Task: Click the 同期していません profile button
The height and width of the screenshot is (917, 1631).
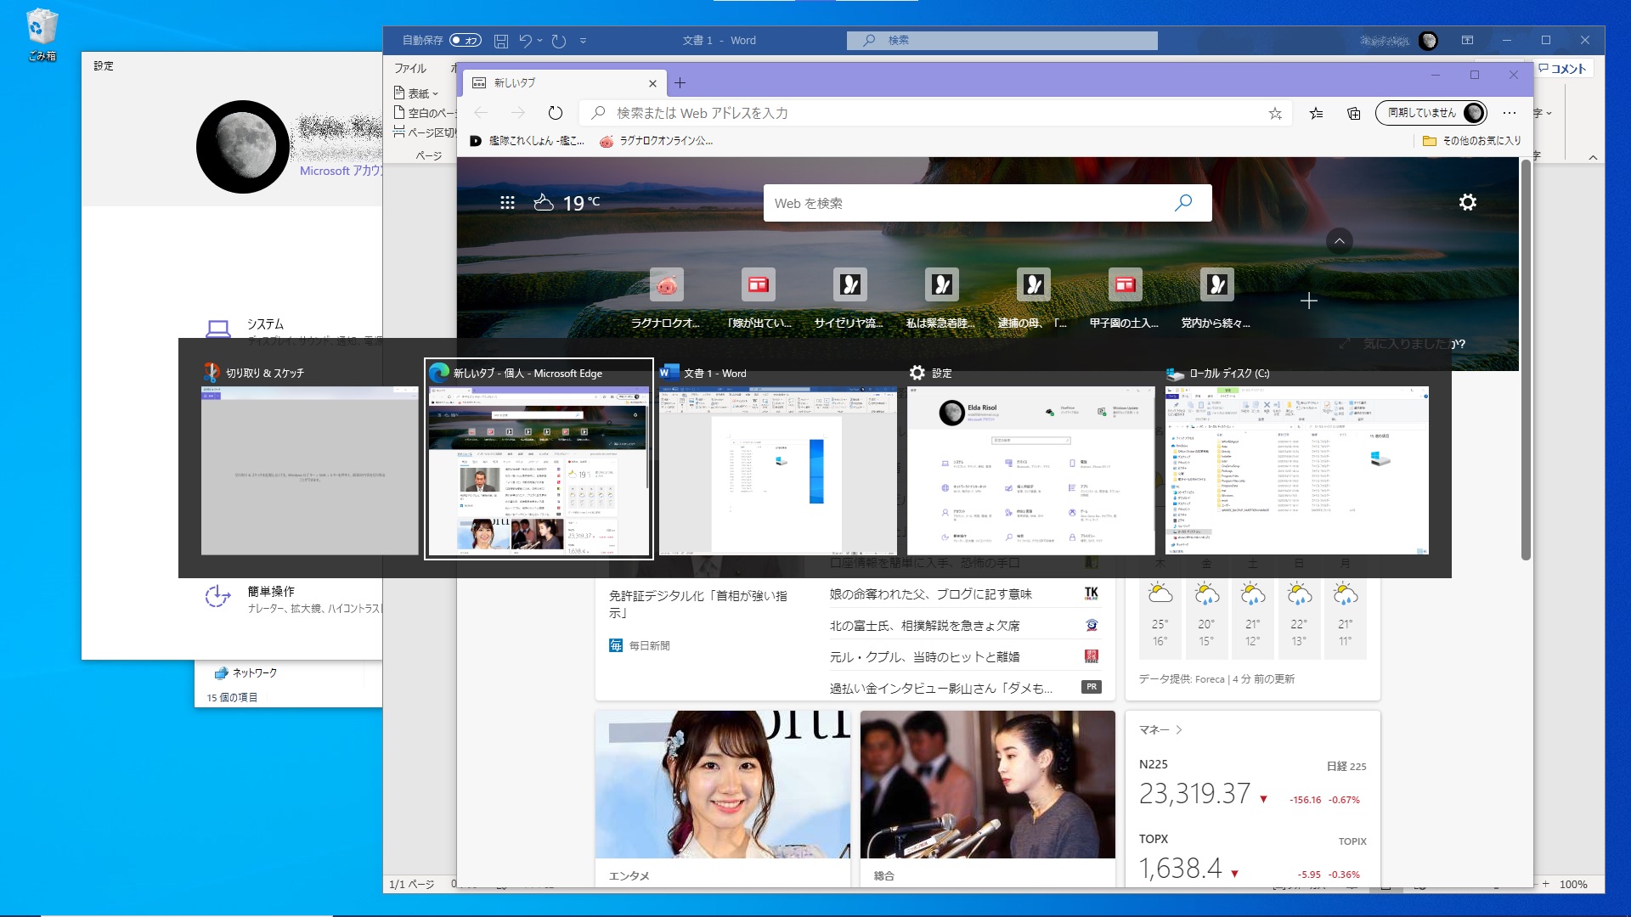Action: point(1431,113)
